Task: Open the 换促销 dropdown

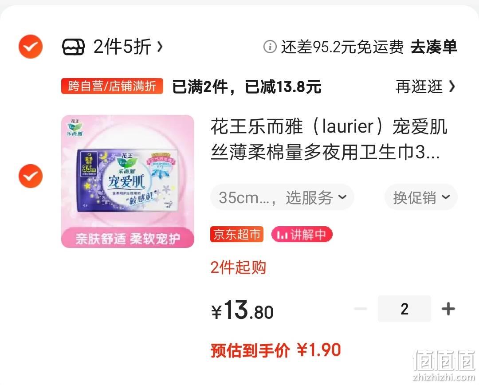Action: 421,197
